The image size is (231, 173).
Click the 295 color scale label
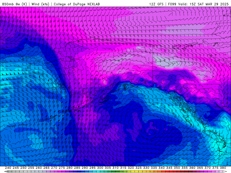point(92,168)
